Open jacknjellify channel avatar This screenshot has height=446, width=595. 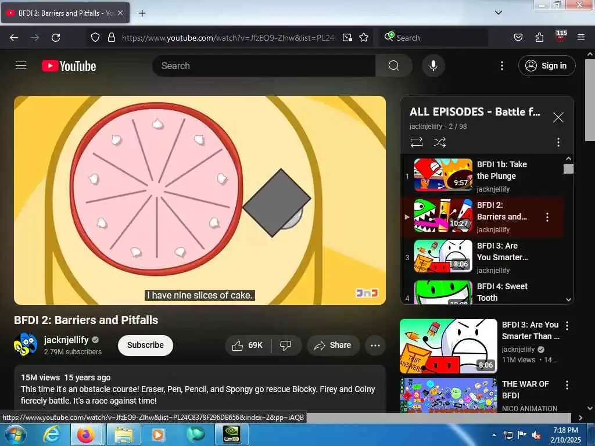pyautogui.click(x=26, y=344)
